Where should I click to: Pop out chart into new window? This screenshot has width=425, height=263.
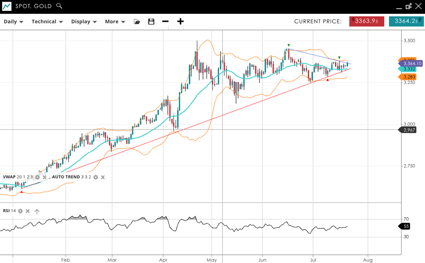point(408,6)
